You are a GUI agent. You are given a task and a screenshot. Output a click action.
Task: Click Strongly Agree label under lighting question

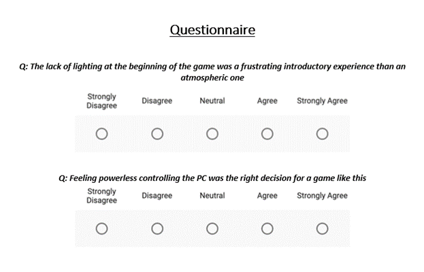point(322,101)
